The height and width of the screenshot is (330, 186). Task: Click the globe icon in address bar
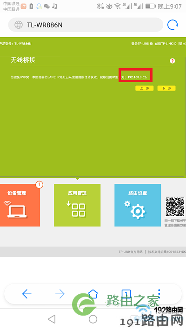coord(19,25)
